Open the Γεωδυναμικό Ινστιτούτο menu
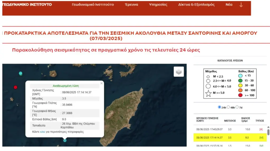 tap(93, 5)
